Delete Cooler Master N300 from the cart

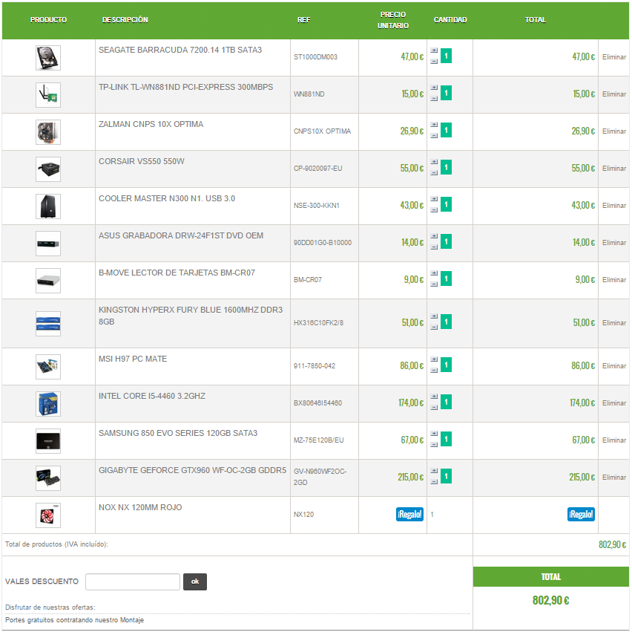[x=614, y=206]
